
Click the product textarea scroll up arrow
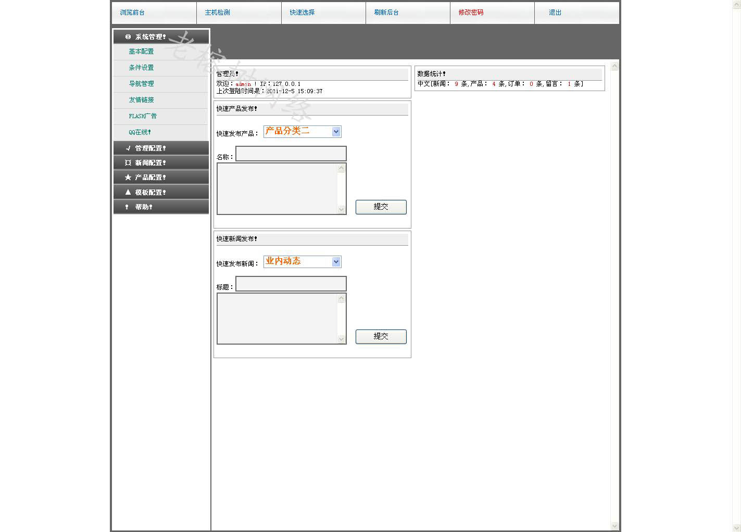(x=342, y=168)
